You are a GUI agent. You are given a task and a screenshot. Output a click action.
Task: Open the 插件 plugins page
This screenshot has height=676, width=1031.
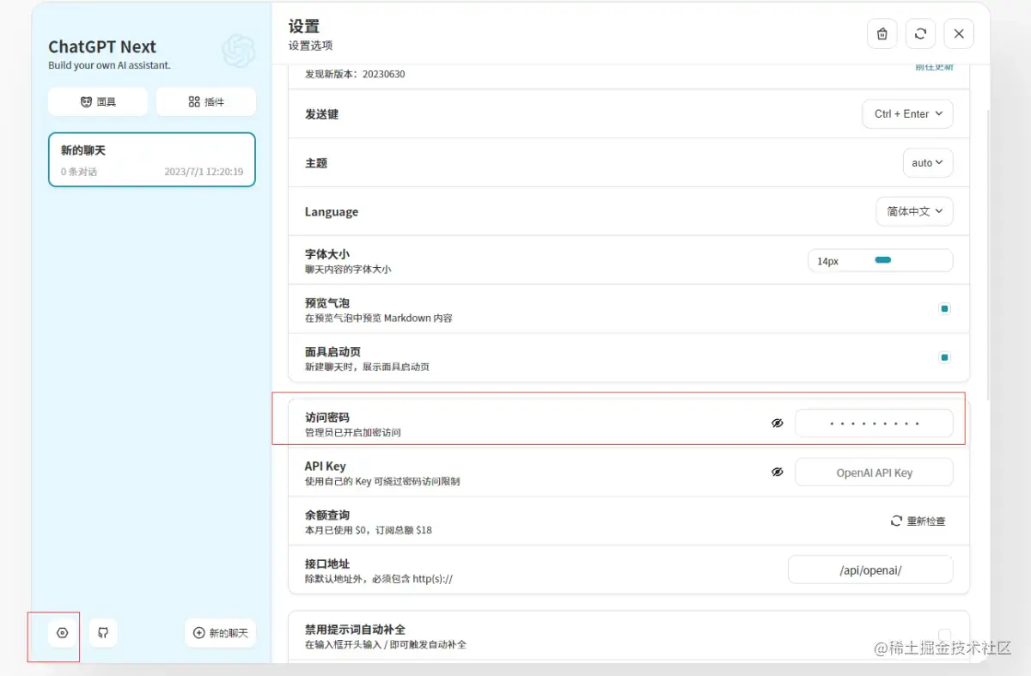[x=206, y=101]
